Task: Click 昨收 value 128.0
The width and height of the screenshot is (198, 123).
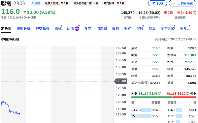Action: [x=192, y=48]
